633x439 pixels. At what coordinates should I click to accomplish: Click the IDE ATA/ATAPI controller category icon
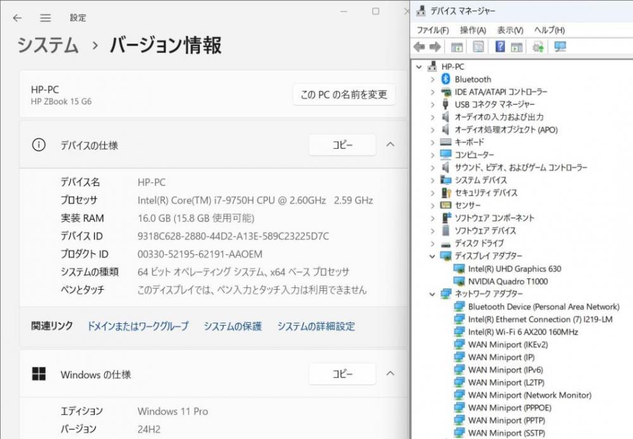point(446,92)
